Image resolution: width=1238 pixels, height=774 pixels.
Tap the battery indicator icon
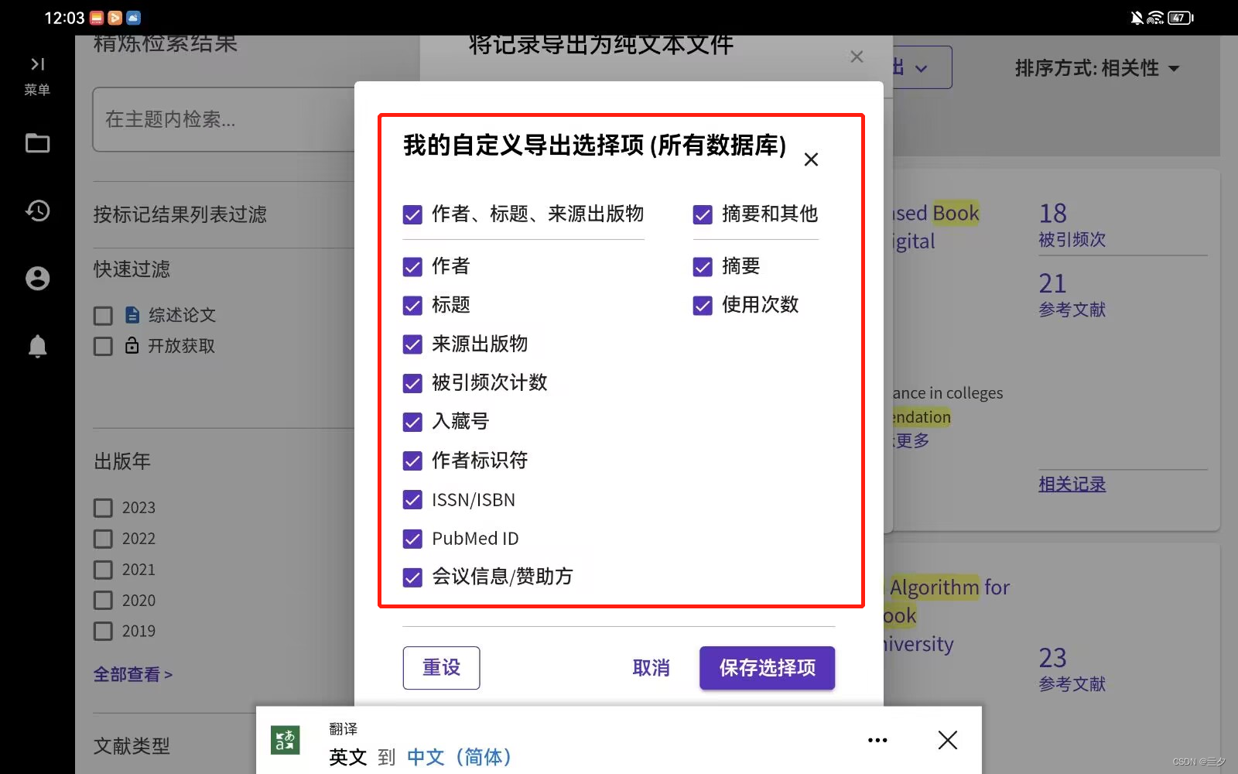pyautogui.click(x=1181, y=17)
